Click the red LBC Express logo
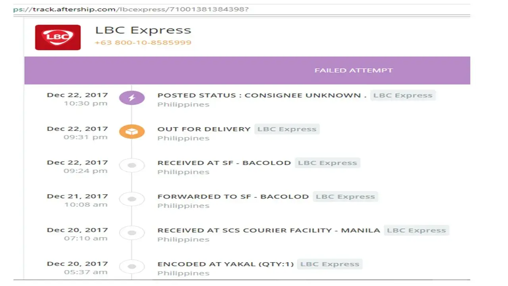The image size is (508, 286). (58, 37)
